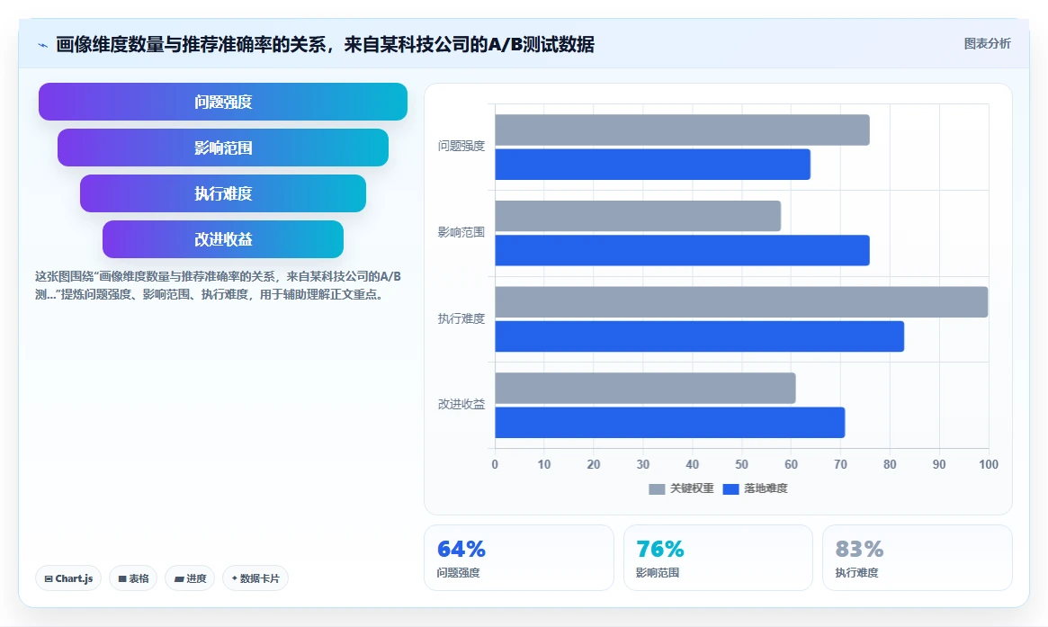Click the chart title about A/B测试数据
The height and width of the screenshot is (627, 1048).
coord(325,45)
